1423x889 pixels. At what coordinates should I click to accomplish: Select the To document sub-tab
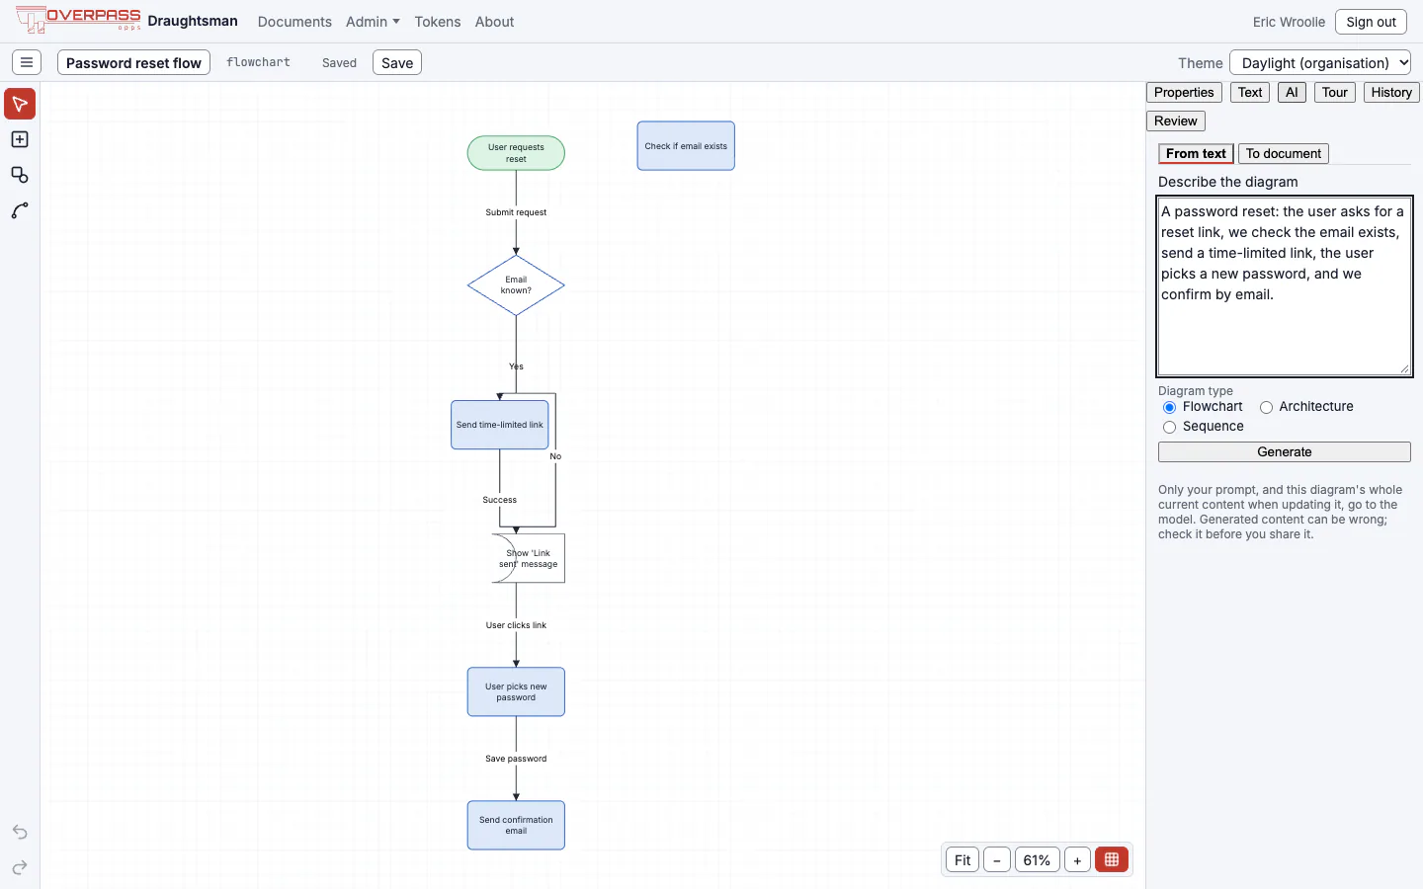1284,153
